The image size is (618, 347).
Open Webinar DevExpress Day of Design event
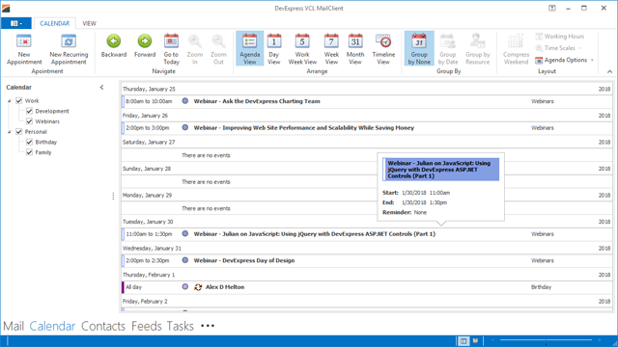coord(367,260)
